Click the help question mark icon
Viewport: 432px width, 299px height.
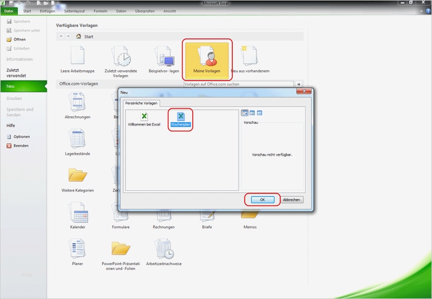click(x=428, y=11)
